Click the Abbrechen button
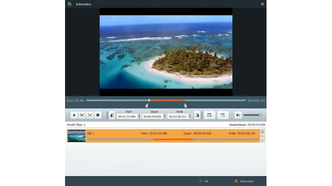This screenshot has width=332, height=186. [x=244, y=181]
